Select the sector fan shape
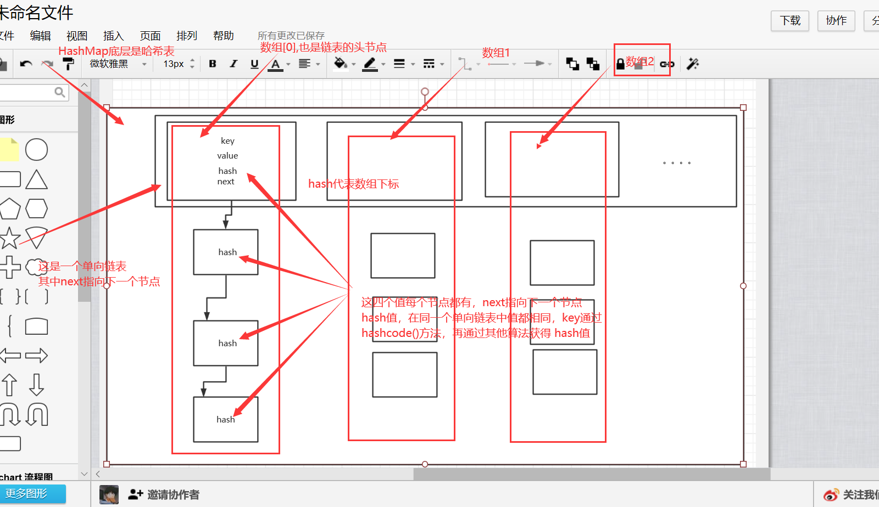Screen dimensions: 879x507 pyautogui.click(x=36, y=238)
